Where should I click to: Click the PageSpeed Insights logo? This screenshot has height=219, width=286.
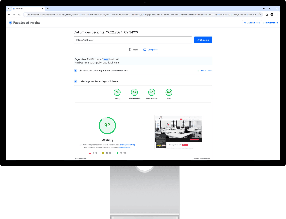point(24,23)
